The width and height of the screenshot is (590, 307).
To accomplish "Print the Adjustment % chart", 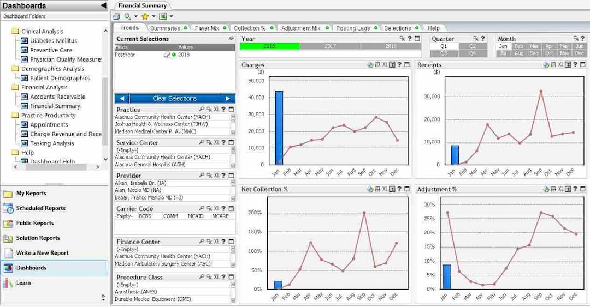I will 553,189.
